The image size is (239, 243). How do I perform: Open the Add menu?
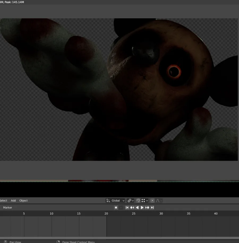click(13, 201)
